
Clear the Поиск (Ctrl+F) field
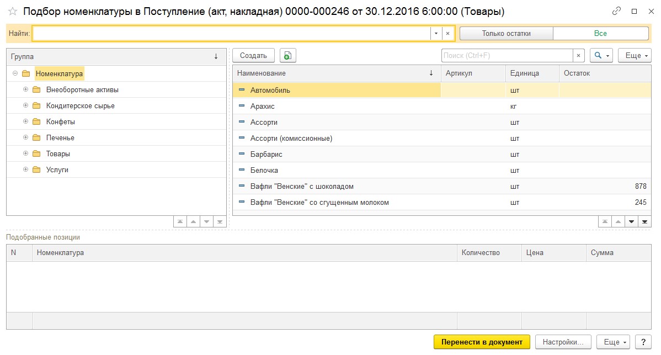click(x=578, y=55)
